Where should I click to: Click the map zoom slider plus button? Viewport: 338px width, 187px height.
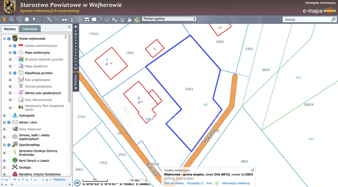(76, 27)
